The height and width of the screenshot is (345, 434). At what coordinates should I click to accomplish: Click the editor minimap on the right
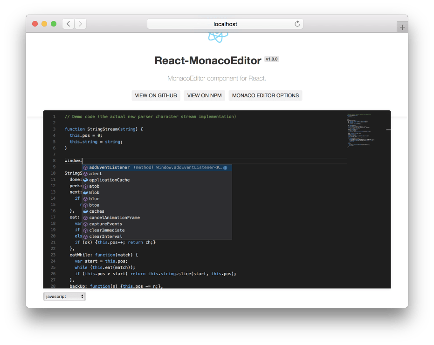coord(360,130)
